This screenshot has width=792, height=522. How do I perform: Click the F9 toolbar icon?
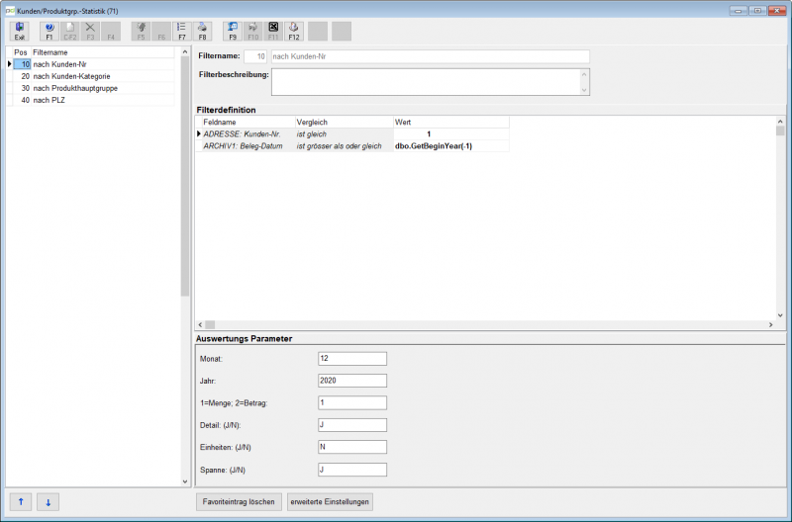[x=233, y=31]
